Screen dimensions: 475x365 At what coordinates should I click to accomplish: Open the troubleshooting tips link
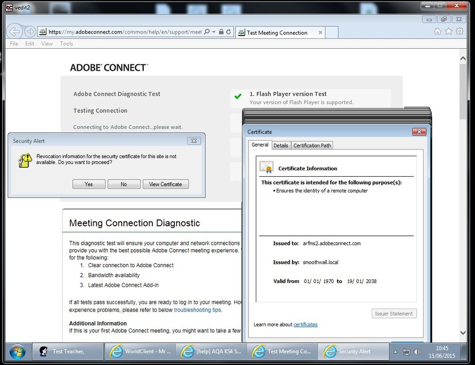197,310
